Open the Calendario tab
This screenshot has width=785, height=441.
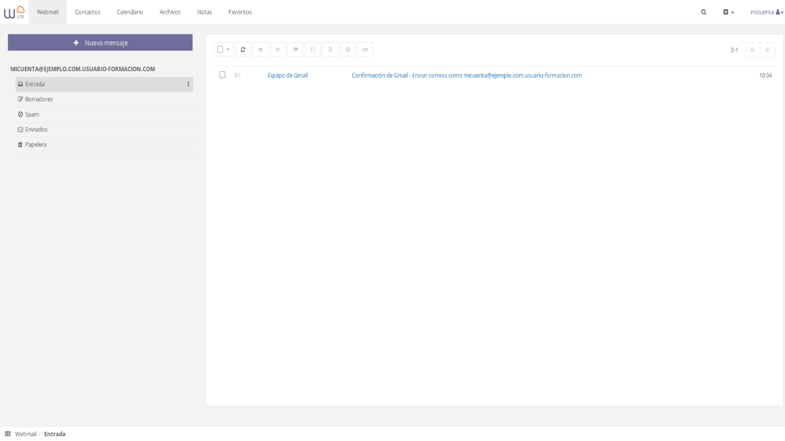click(130, 12)
